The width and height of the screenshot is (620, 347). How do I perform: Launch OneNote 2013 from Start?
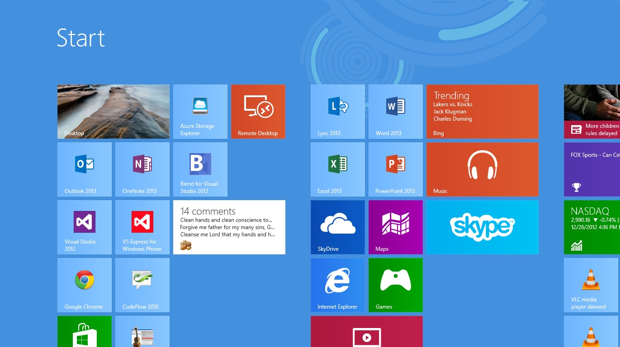[x=142, y=169]
